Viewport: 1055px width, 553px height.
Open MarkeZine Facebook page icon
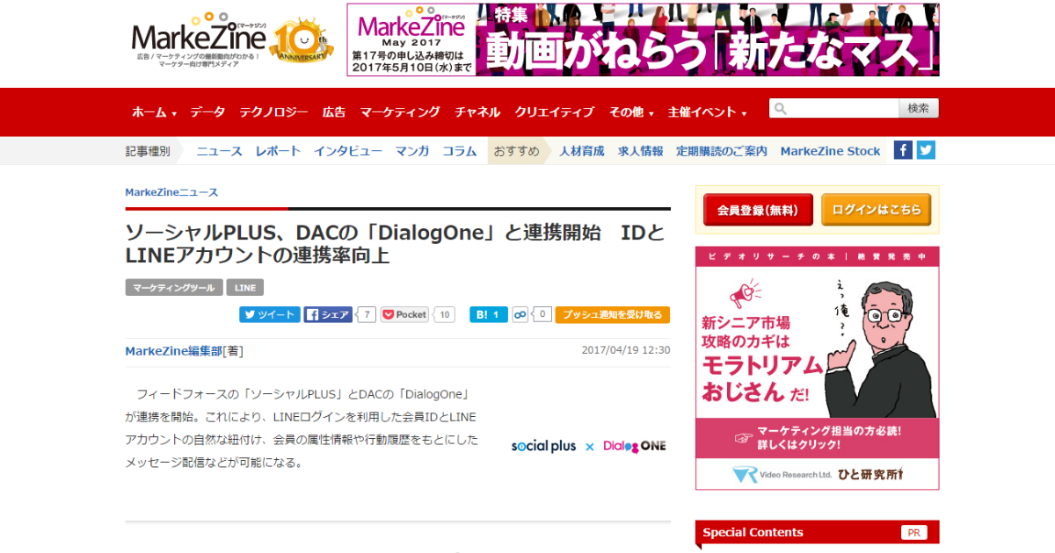pyautogui.click(x=903, y=150)
